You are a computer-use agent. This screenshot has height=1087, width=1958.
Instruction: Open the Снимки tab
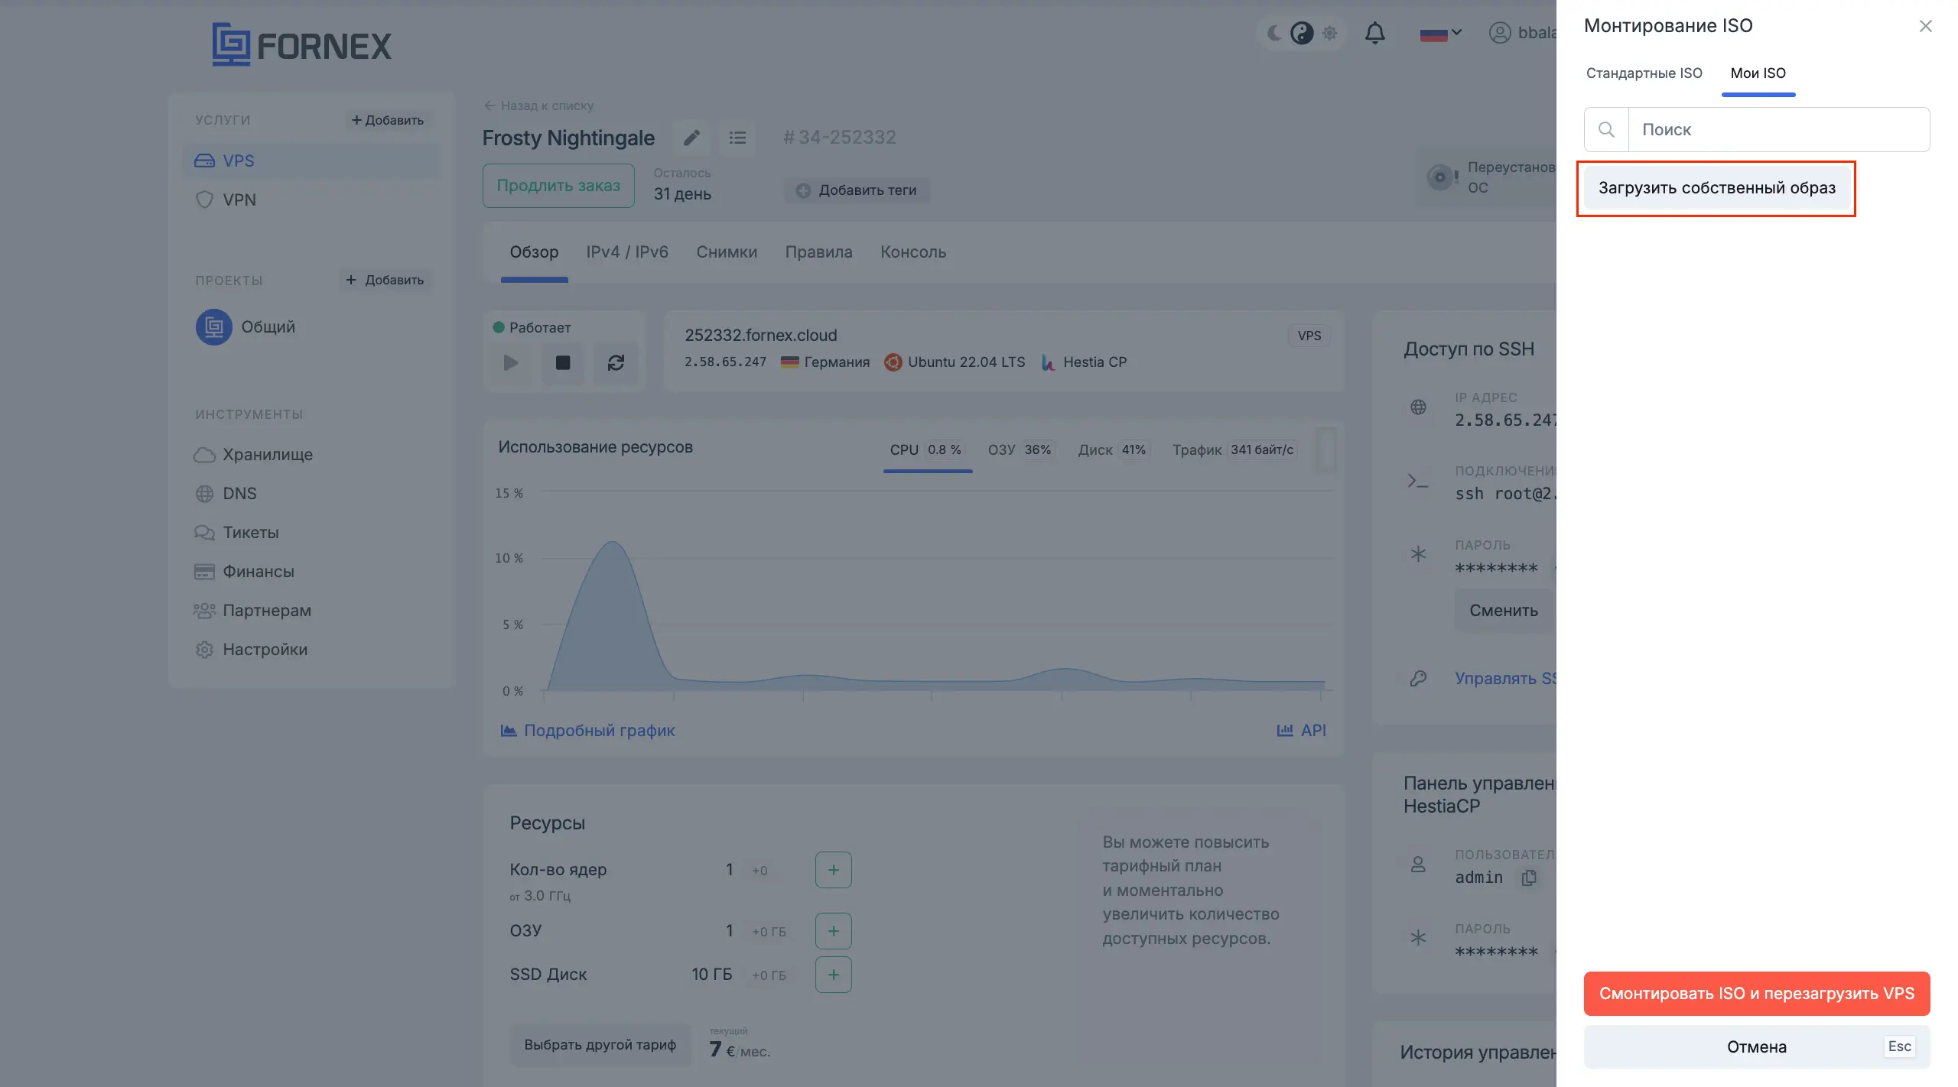point(727,252)
